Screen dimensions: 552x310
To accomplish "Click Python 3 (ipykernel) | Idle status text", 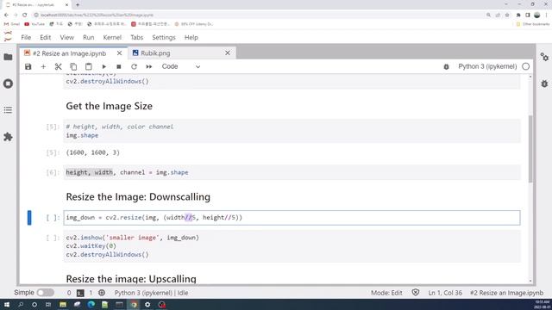I will coord(152,293).
